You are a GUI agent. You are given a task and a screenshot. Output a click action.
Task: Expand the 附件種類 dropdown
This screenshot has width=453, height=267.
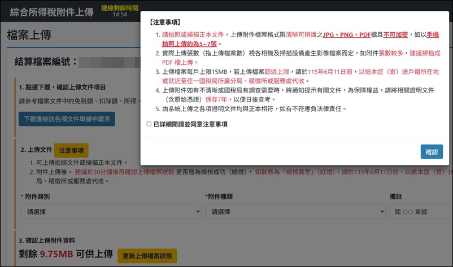click(295, 212)
